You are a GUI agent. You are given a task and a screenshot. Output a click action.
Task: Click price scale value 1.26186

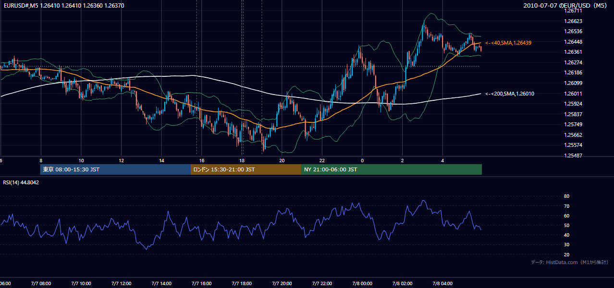(573, 72)
